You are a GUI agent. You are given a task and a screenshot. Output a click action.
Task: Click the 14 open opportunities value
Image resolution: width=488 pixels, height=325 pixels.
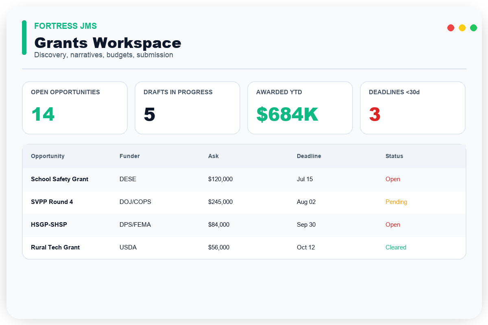43,114
